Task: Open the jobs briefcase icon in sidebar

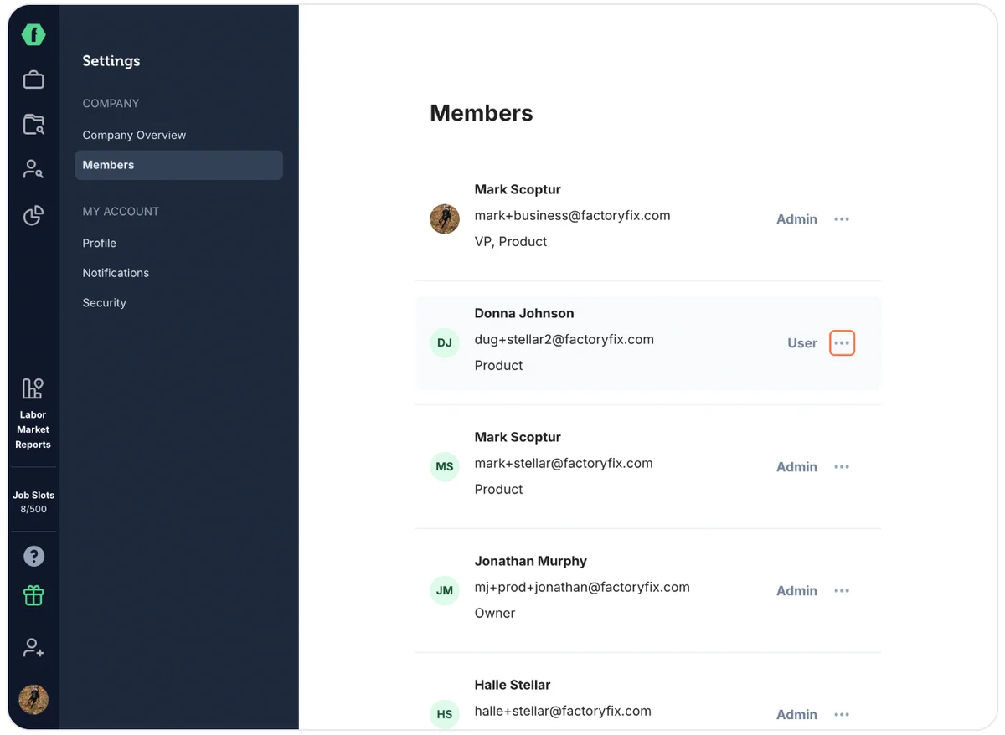Action: point(33,80)
